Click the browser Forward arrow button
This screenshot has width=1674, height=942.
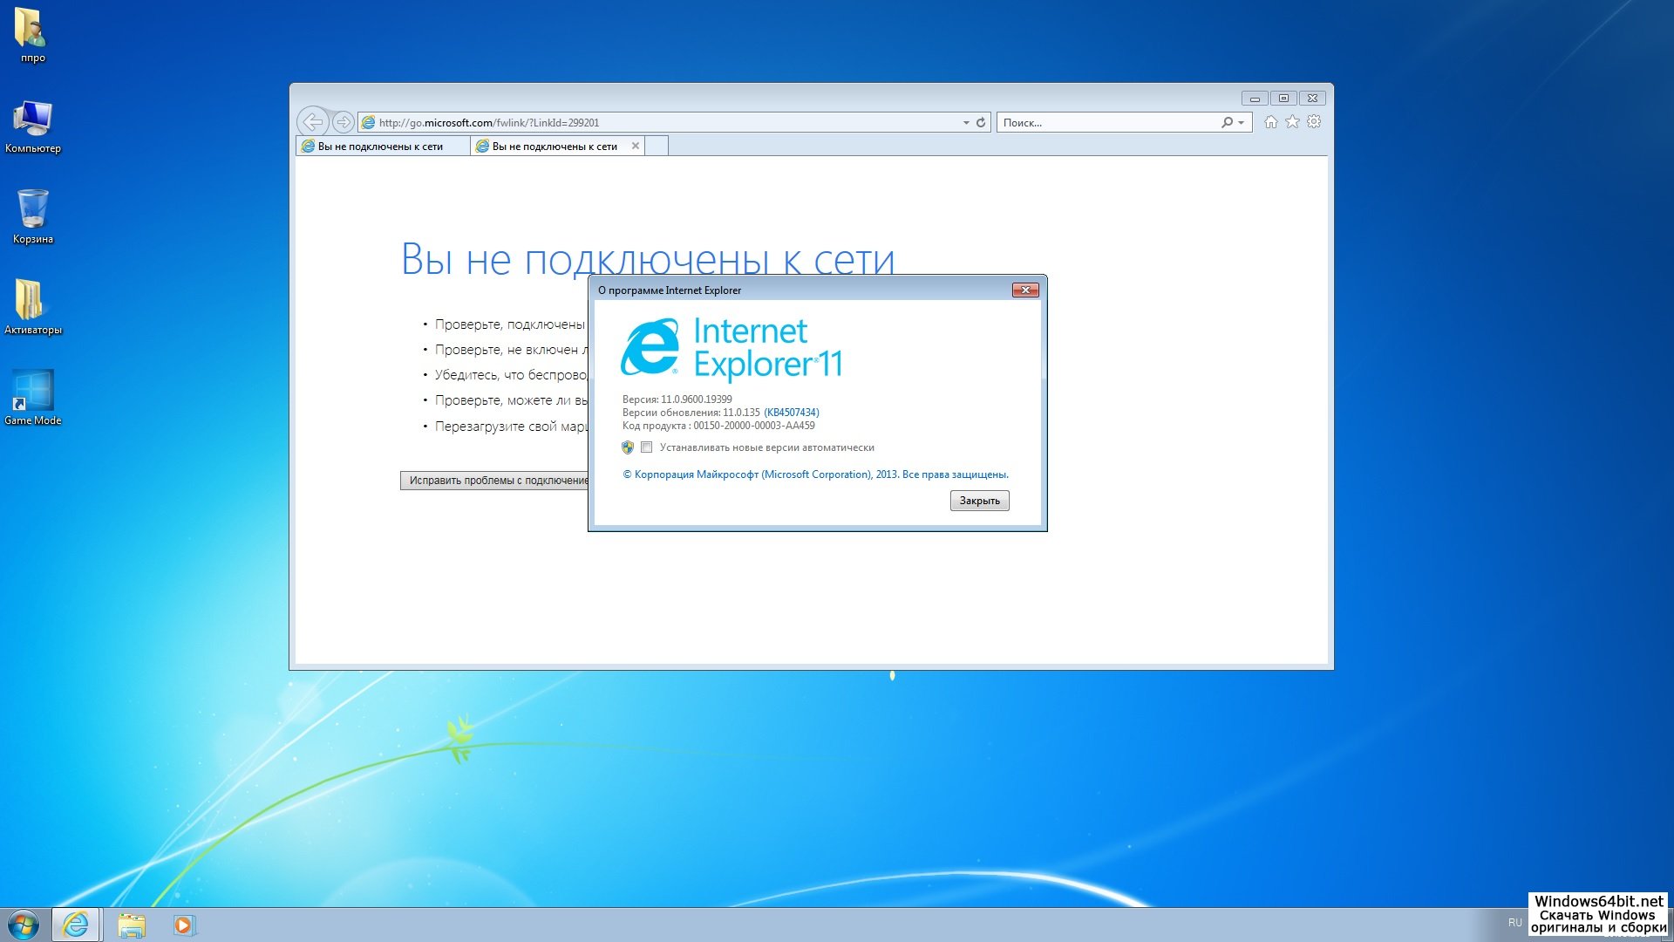pyautogui.click(x=344, y=122)
